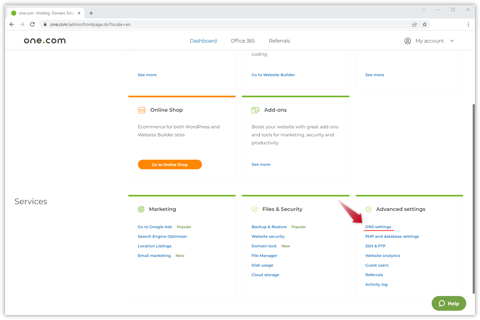Screen dimensions: 480x320
Task: Open the Help chat button
Action: click(449, 303)
